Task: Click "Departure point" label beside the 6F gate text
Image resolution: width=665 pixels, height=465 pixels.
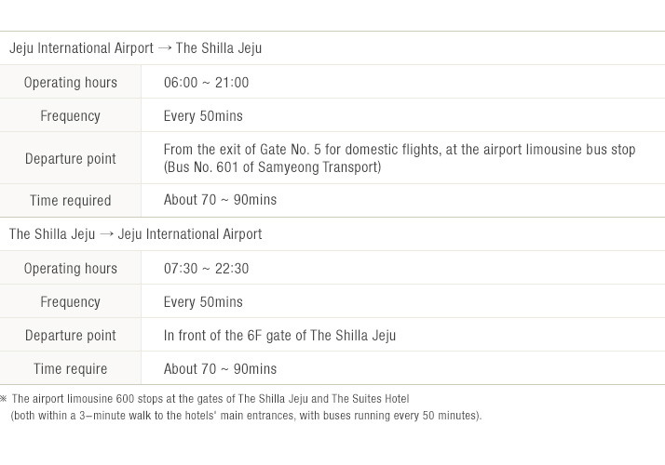Action: click(x=70, y=336)
